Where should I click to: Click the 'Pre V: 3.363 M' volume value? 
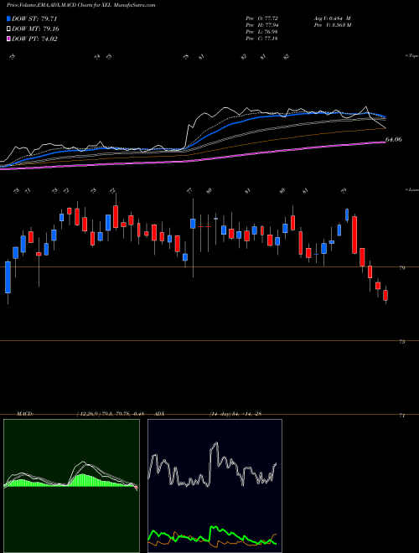pos(332,24)
